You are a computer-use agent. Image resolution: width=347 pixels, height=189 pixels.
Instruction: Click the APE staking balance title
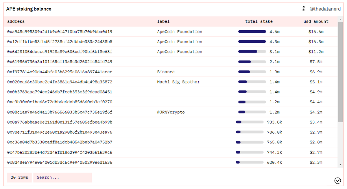point(29,9)
